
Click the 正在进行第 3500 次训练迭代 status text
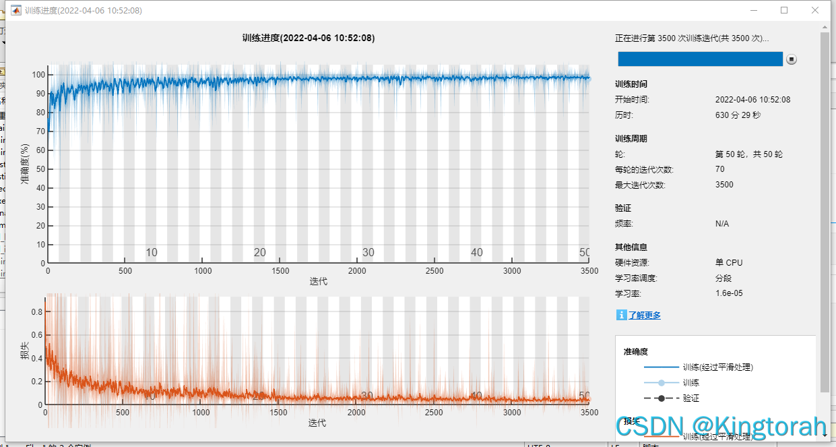[x=692, y=38]
